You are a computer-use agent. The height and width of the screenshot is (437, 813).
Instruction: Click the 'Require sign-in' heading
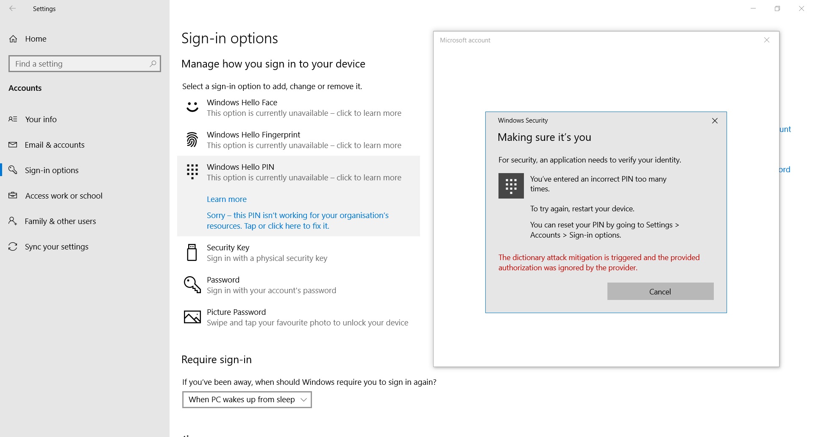[x=217, y=360]
